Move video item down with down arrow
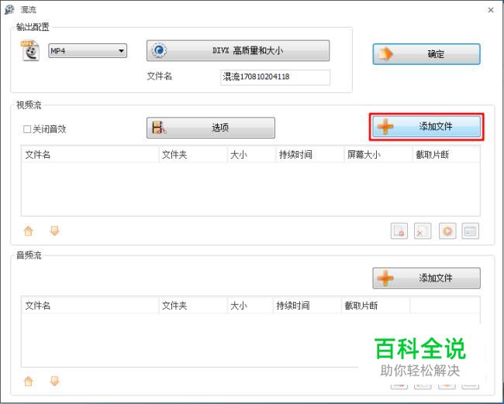 (54, 231)
